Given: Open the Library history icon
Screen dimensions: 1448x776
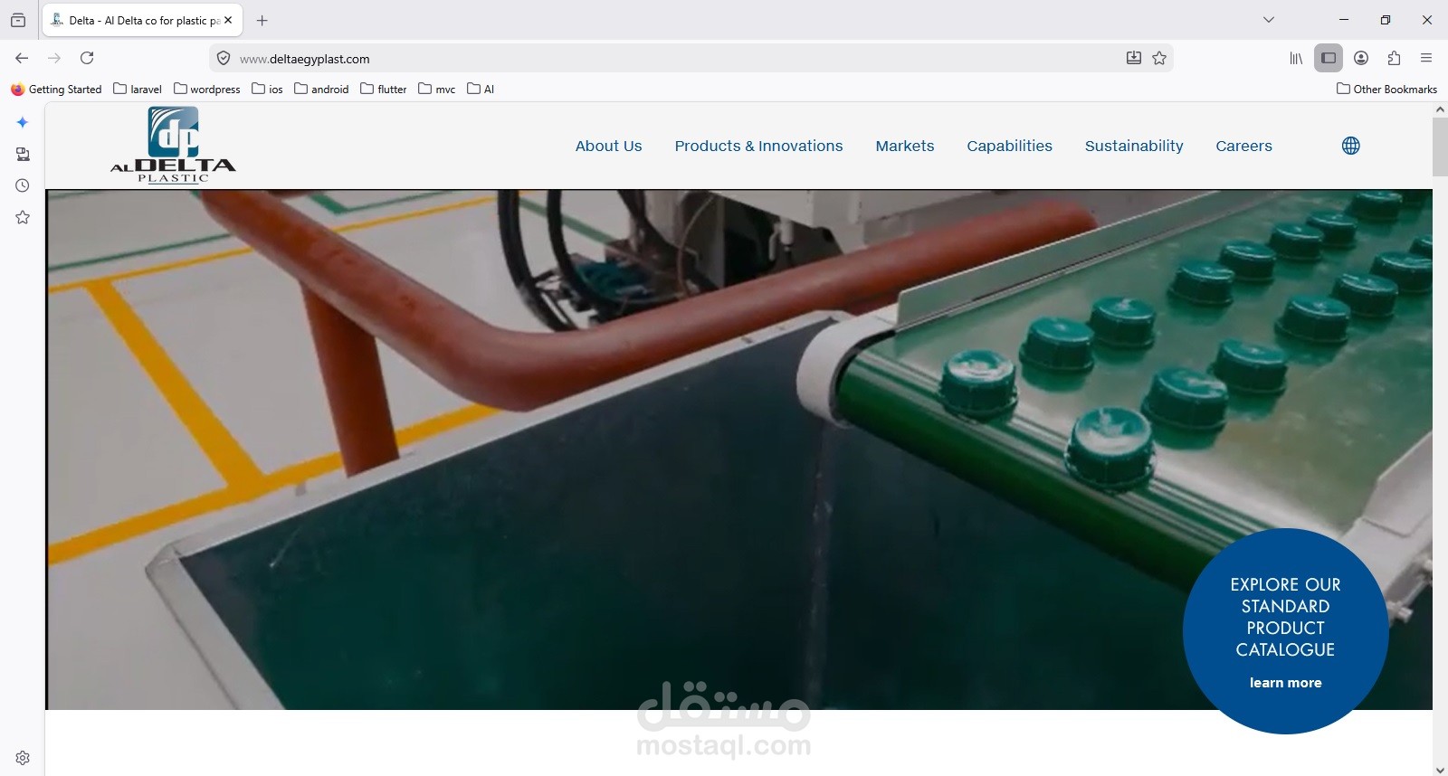Looking at the screenshot, I should coord(1296,58).
